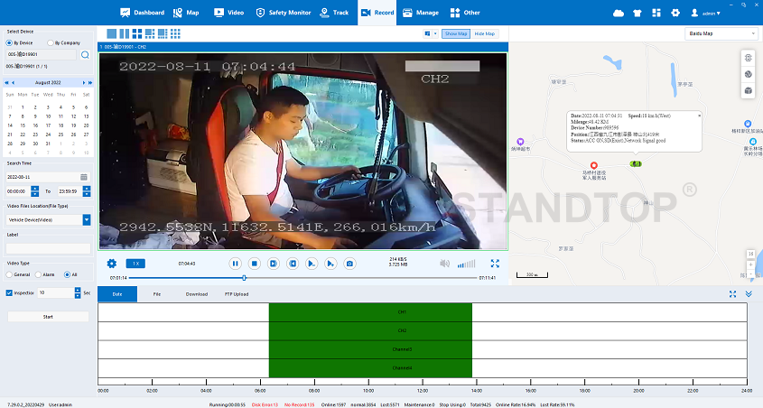Open the admin user menu

tap(710, 13)
